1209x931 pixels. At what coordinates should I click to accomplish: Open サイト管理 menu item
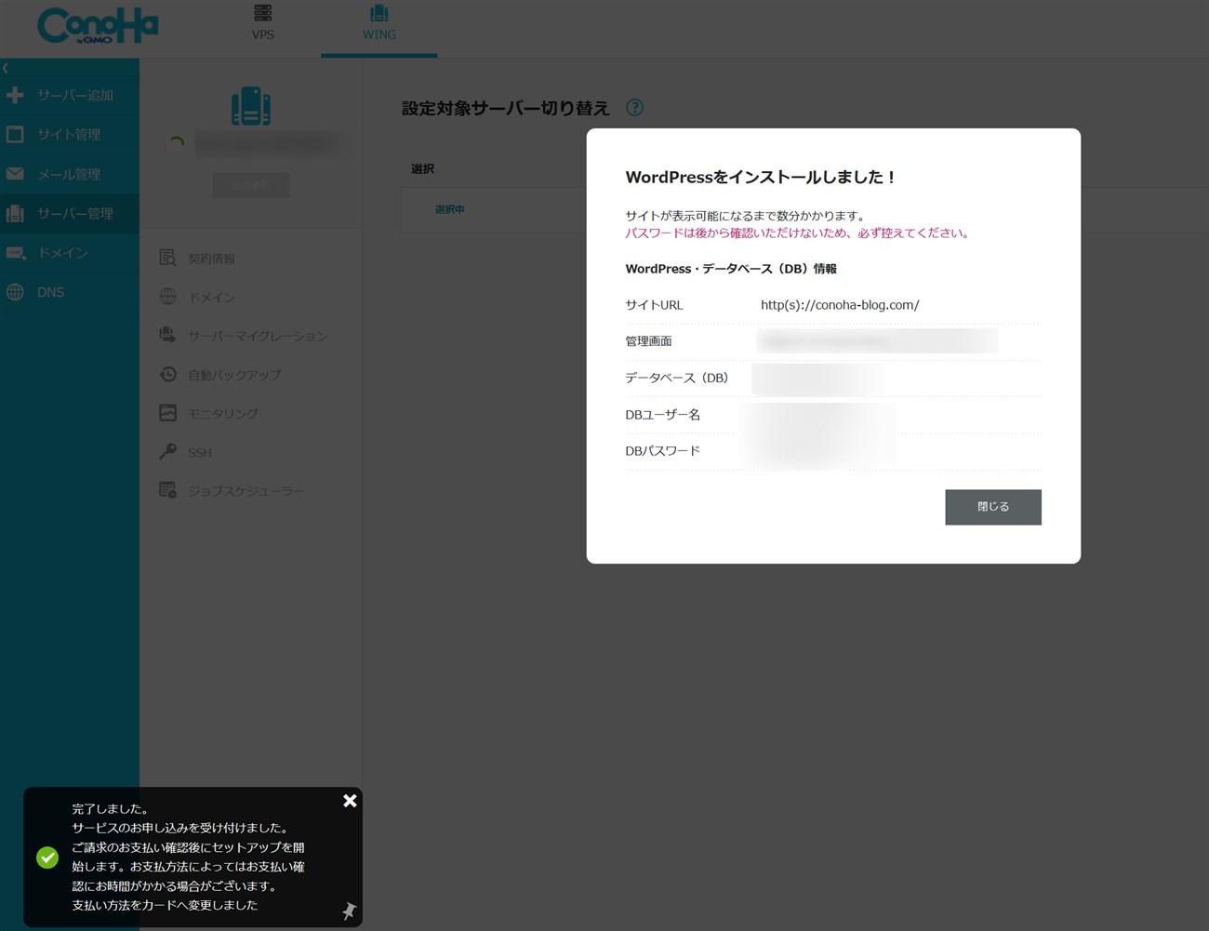(70, 134)
